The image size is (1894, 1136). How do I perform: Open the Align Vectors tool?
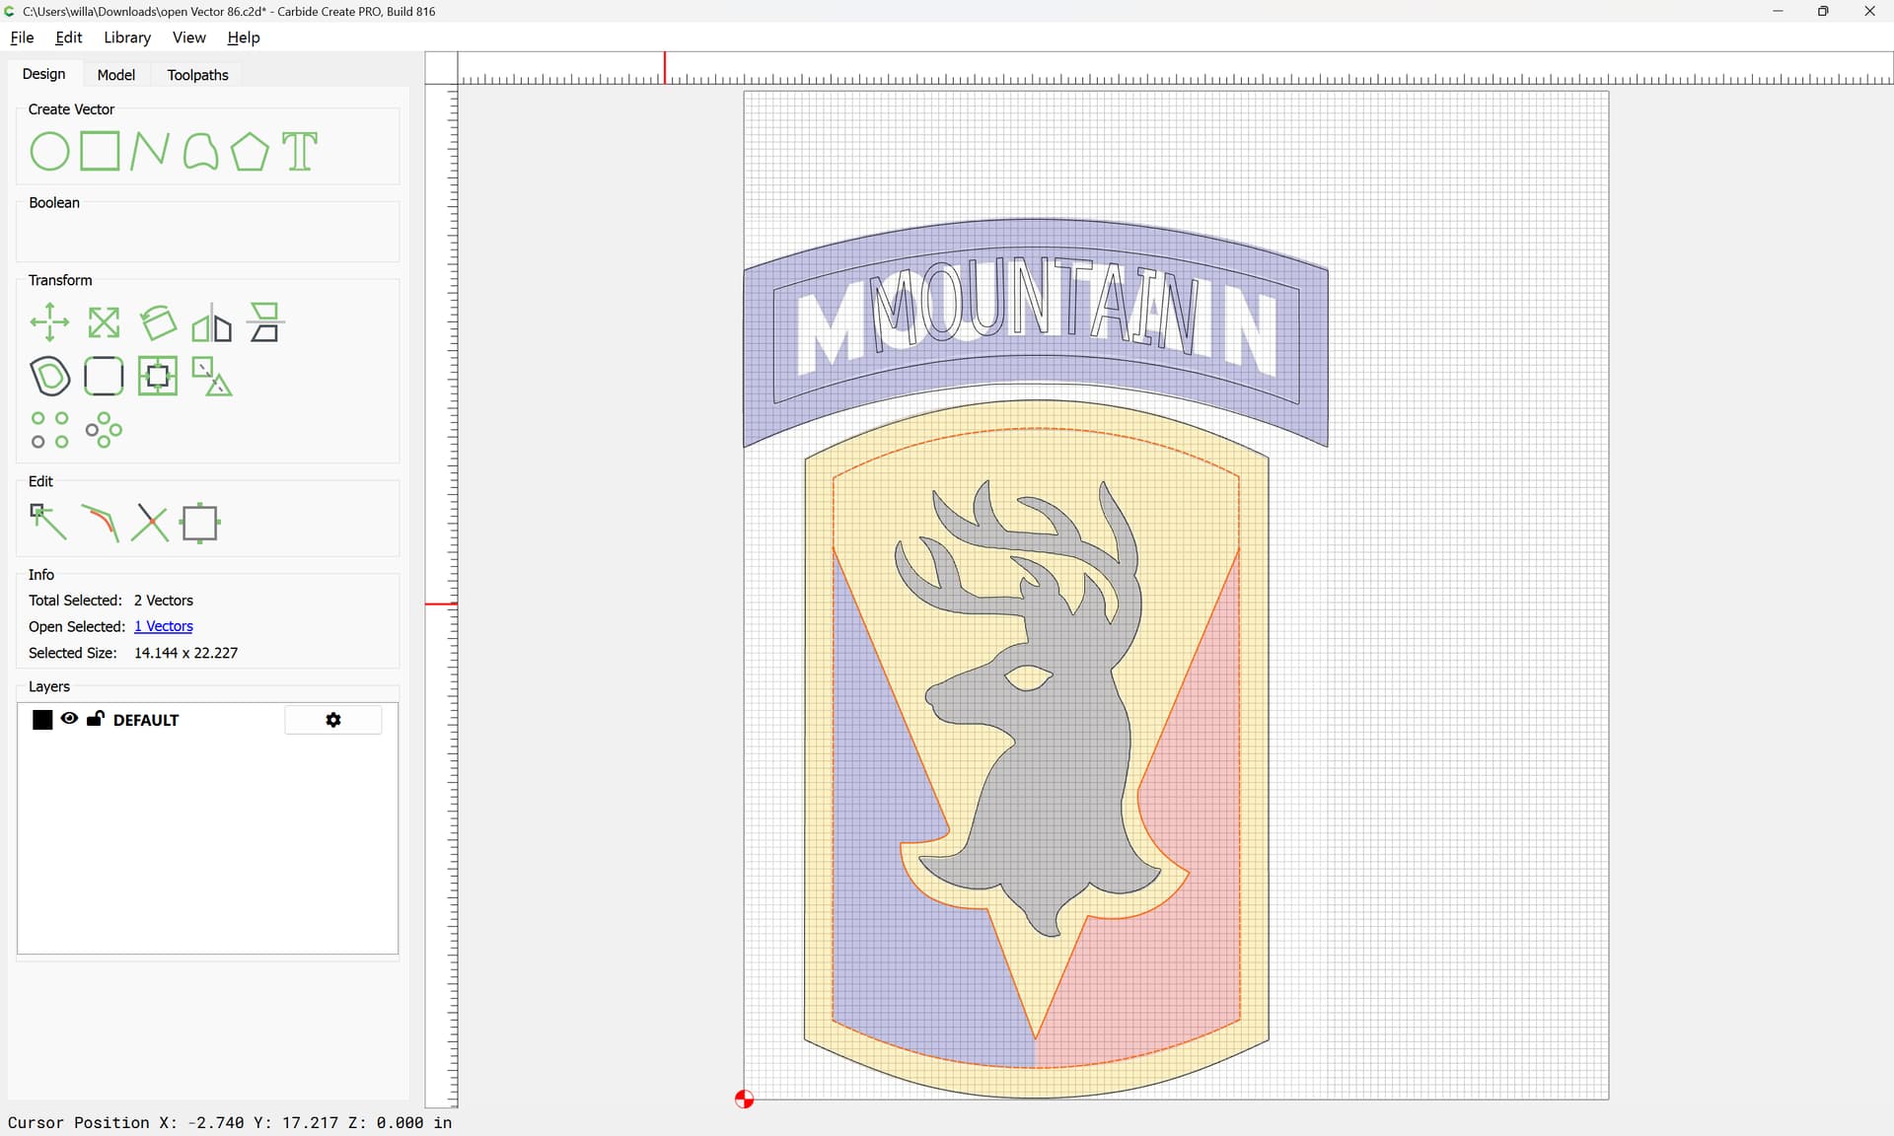[265, 322]
